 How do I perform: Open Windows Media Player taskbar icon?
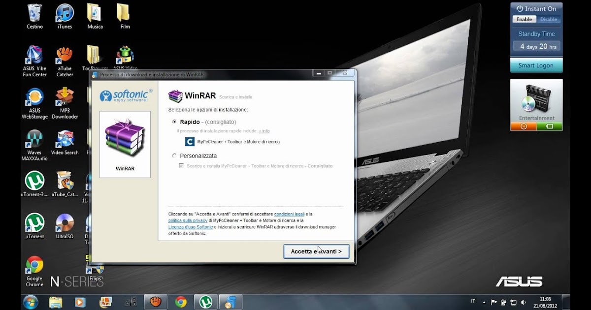[80, 302]
